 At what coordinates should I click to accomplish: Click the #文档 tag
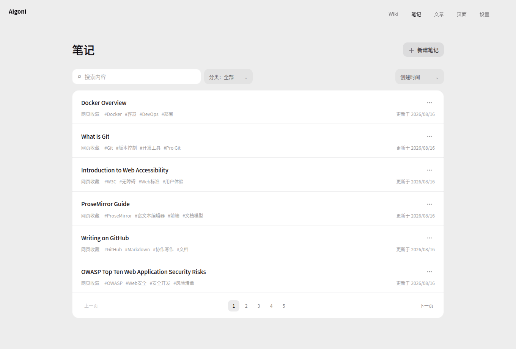click(182, 249)
